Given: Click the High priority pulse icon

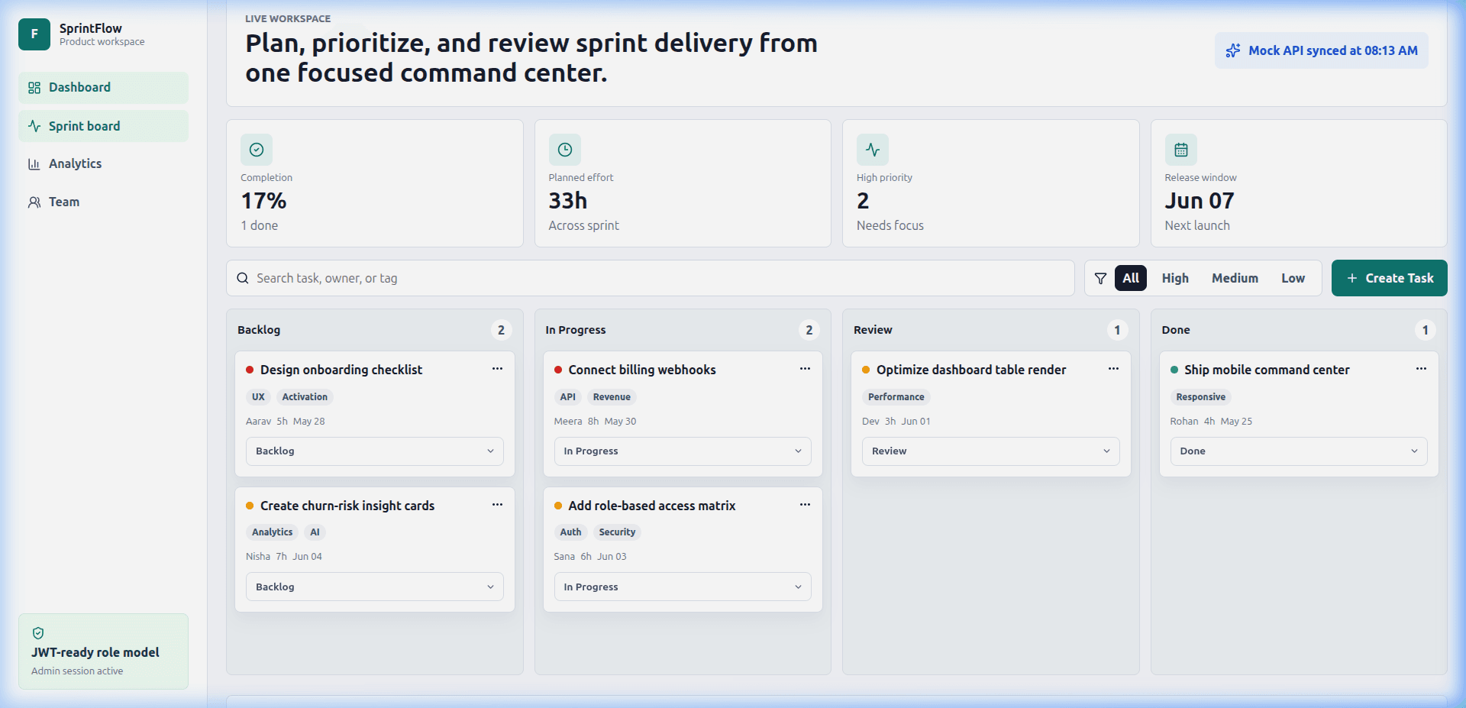Looking at the screenshot, I should (873, 150).
